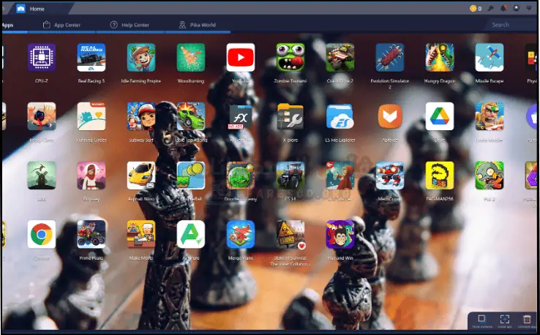Click the gold coin balance

(x=475, y=8)
